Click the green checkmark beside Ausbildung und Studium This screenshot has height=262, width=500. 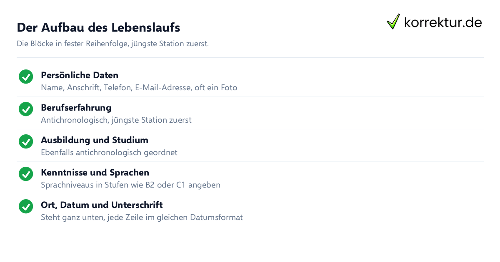(x=26, y=141)
